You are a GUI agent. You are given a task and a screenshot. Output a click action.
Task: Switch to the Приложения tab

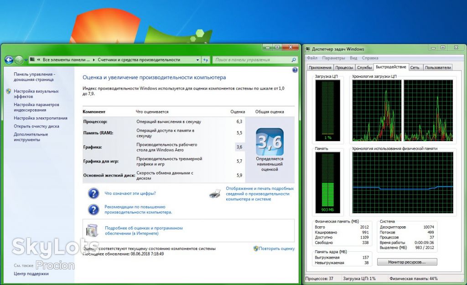coord(320,67)
